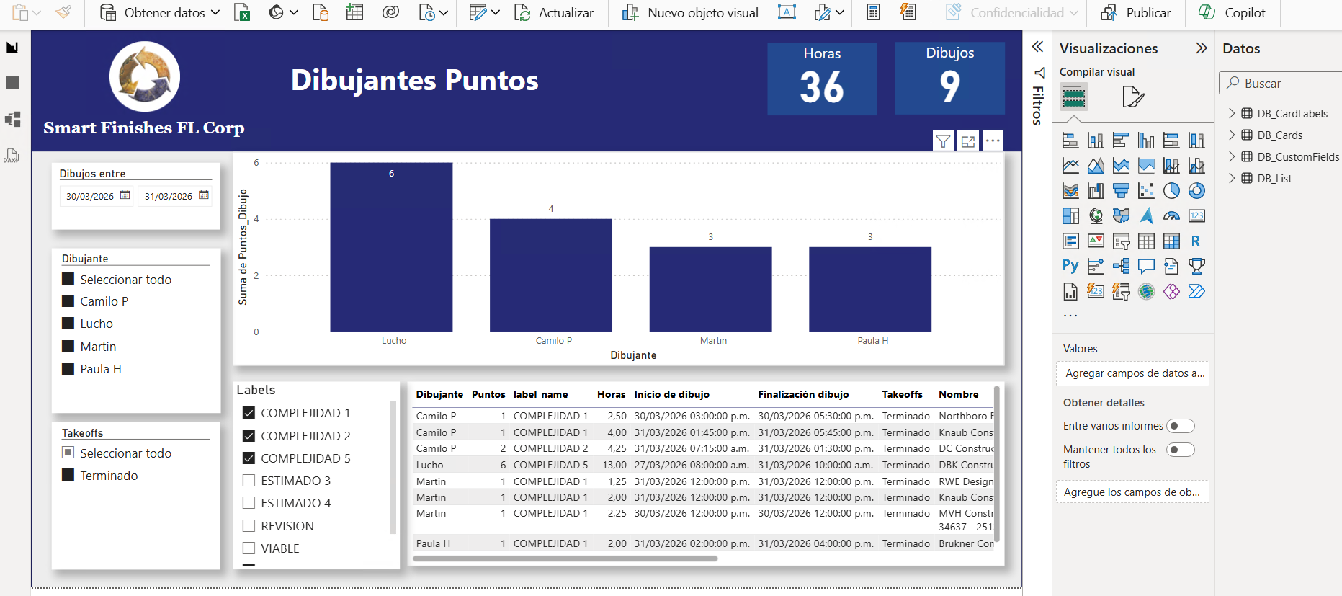Image resolution: width=1342 pixels, height=596 pixels.
Task: Insert a text box from the toolbar
Action: point(787,12)
